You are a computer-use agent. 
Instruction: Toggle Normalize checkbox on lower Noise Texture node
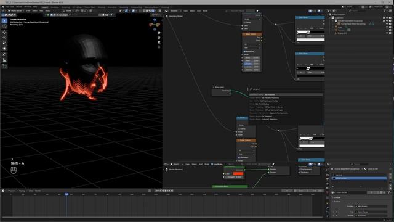pyautogui.click(x=239, y=158)
